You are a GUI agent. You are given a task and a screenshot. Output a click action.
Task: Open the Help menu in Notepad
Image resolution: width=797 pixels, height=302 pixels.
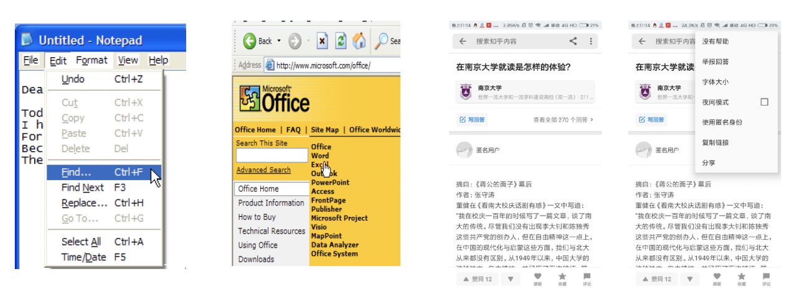pyautogui.click(x=158, y=60)
